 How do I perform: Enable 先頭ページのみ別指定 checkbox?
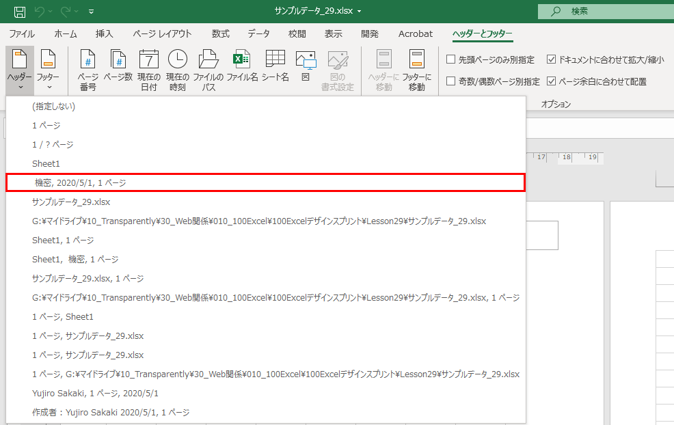tap(451, 59)
